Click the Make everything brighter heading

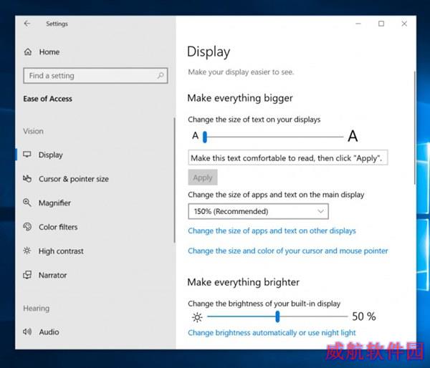(x=243, y=282)
